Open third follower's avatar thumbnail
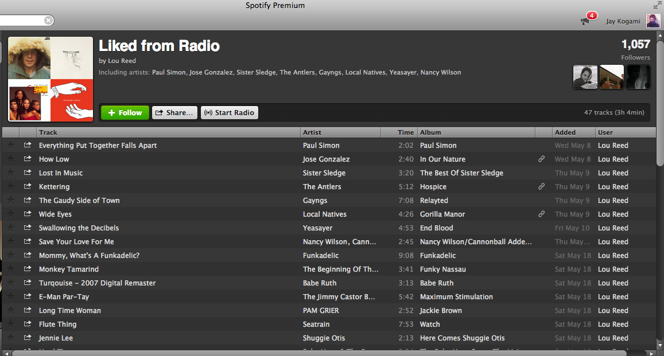 [638, 77]
